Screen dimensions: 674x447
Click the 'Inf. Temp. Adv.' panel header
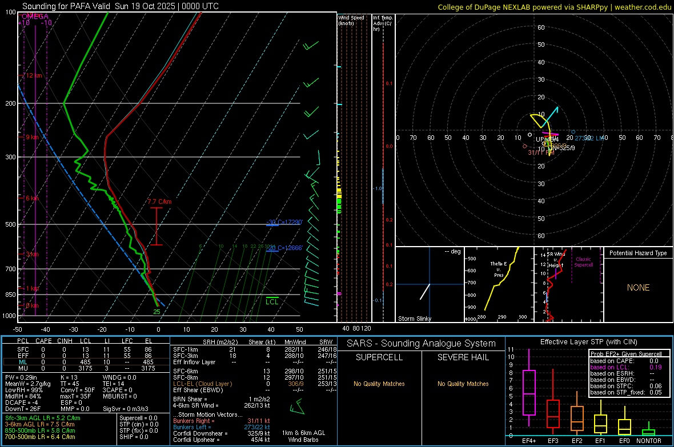[x=383, y=23]
